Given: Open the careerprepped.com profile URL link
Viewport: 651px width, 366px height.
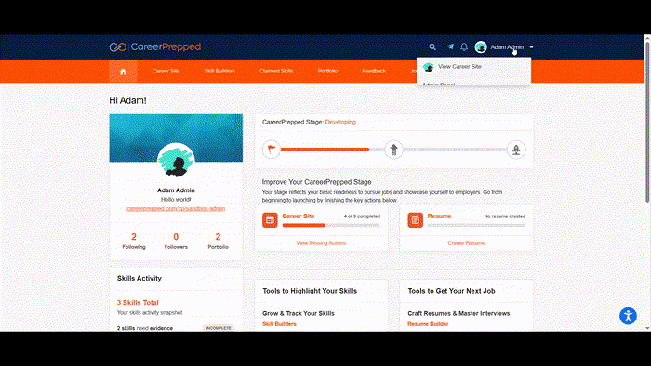Looking at the screenshot, I should 176,208.
